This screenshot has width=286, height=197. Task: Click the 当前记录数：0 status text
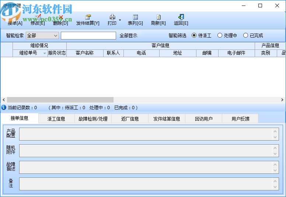tap(22, 108)
